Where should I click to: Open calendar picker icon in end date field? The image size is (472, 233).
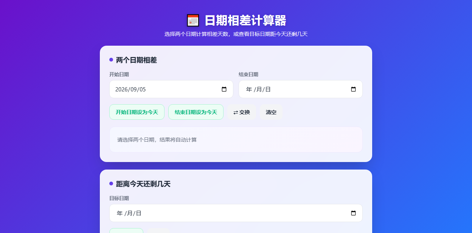tap(353, 89)
